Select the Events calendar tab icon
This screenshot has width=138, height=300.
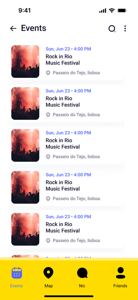(x=17, y=273)
